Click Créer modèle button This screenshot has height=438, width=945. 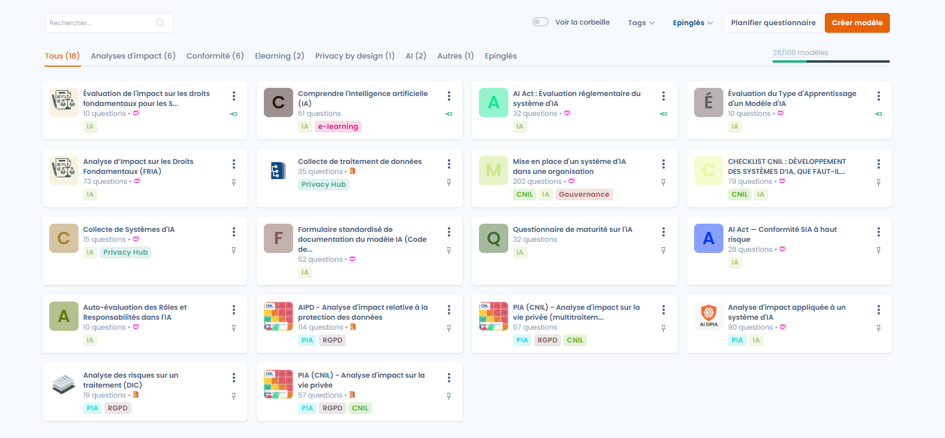(x=856, y=23)
